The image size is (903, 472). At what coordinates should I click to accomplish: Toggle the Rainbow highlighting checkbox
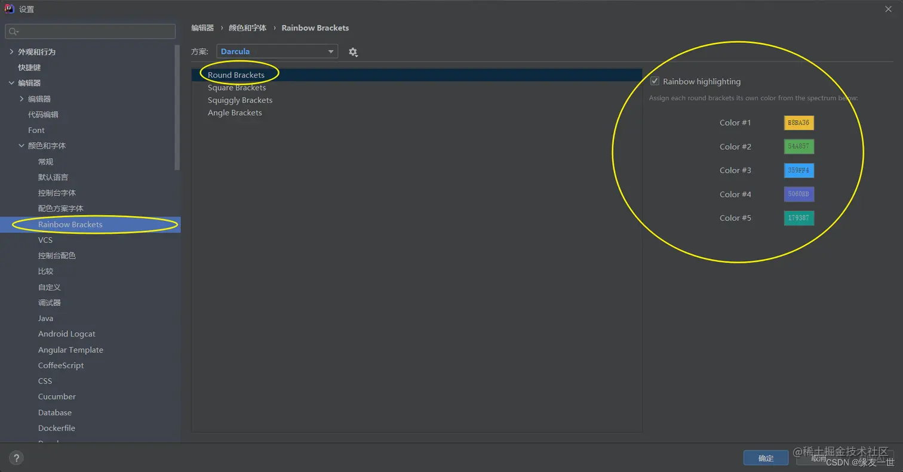click(x=655, y=81)
